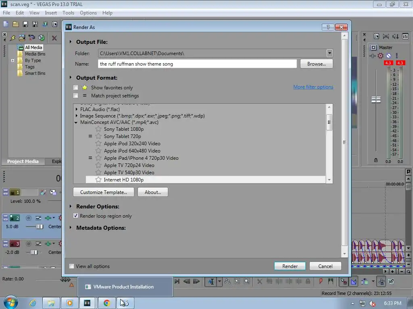Collapse the Output Format section
This screenshot has width=413, height=309.
70,78
